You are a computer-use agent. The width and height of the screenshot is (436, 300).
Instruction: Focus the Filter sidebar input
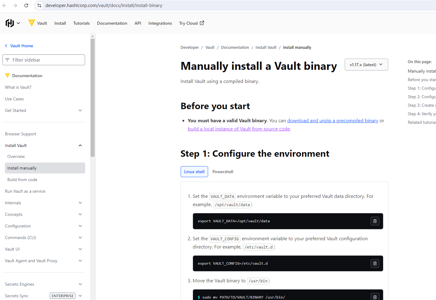point(44,60)
